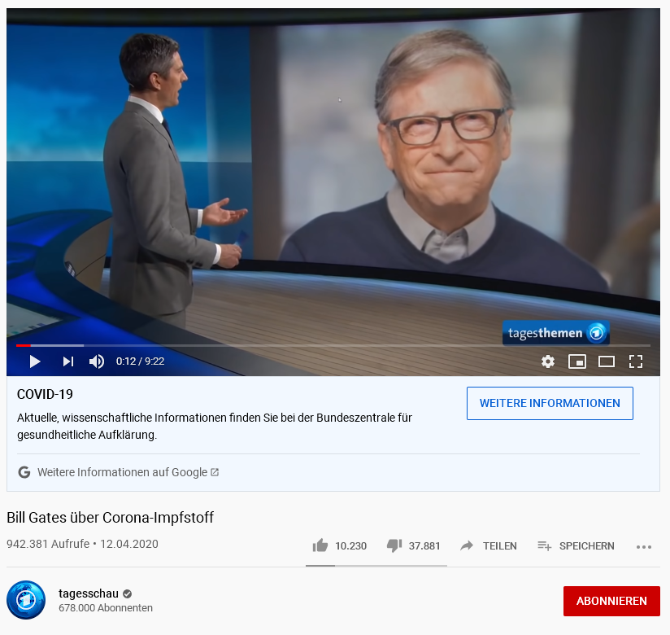Click the 942.381 Aufrufe view count
The height and width of the screenshot is (635, 670).
[48, 544]
